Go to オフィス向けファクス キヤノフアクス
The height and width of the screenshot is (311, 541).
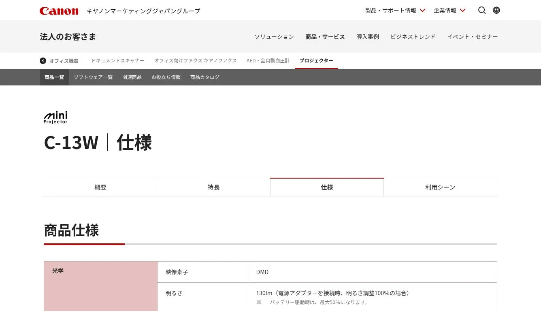click(196, 61)
